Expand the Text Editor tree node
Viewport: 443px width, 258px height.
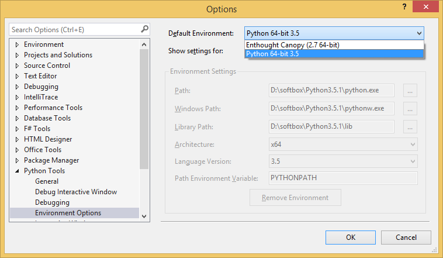point(17,76)
